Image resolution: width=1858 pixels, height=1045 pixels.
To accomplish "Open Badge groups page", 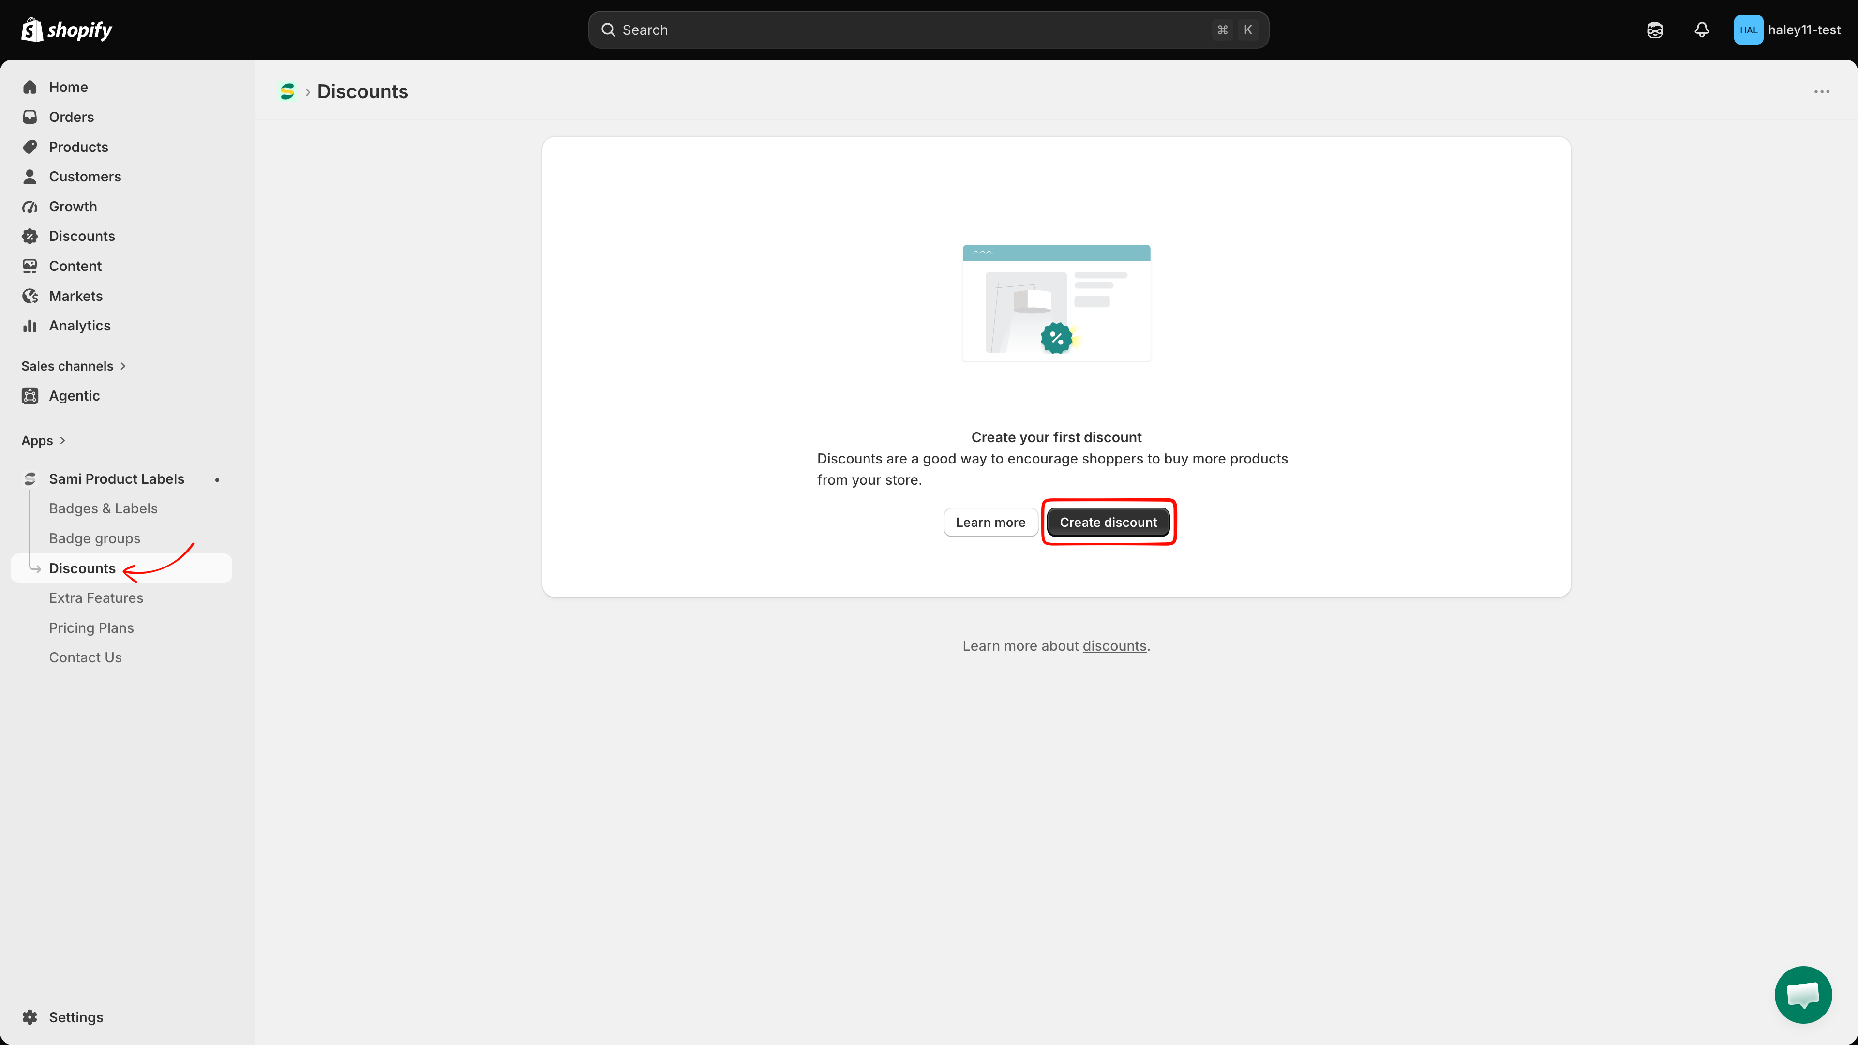I will pos(94,539).
